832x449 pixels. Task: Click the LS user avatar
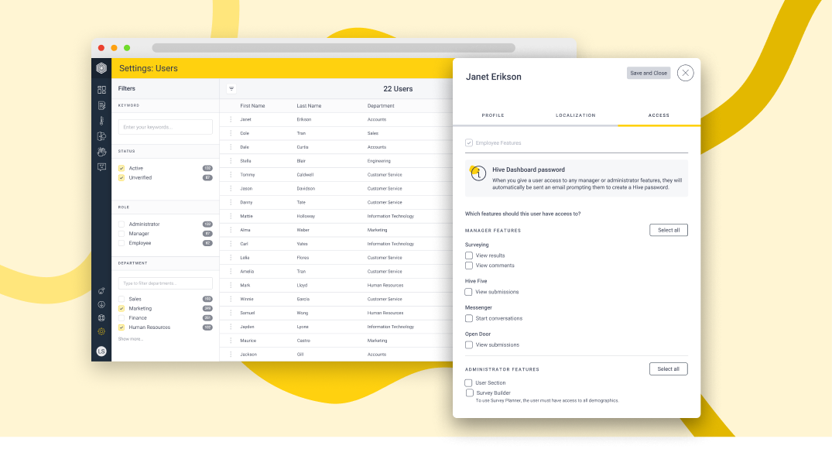[x=101, y=351]
